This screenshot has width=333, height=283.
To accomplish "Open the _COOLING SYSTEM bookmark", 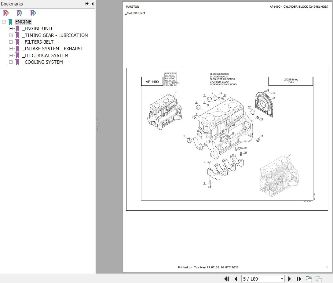I will click(42, 62).
